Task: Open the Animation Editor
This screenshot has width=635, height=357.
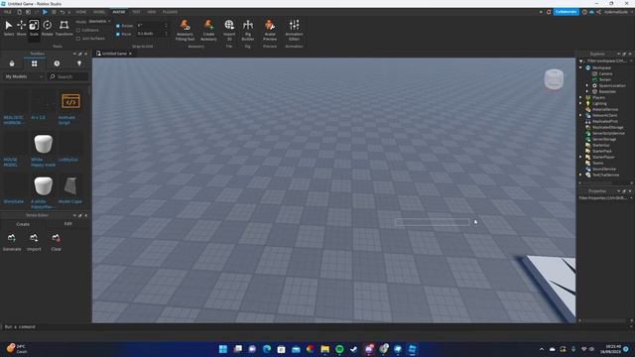Action: pos(294,30)
